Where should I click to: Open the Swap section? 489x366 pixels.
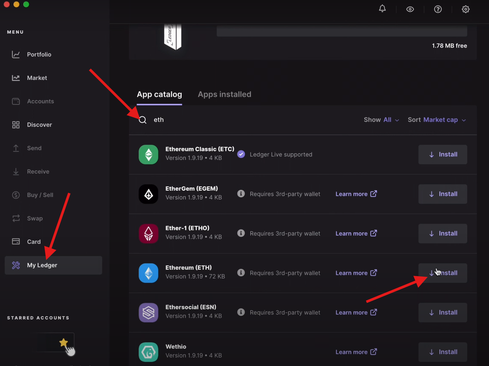click(35, 218)
